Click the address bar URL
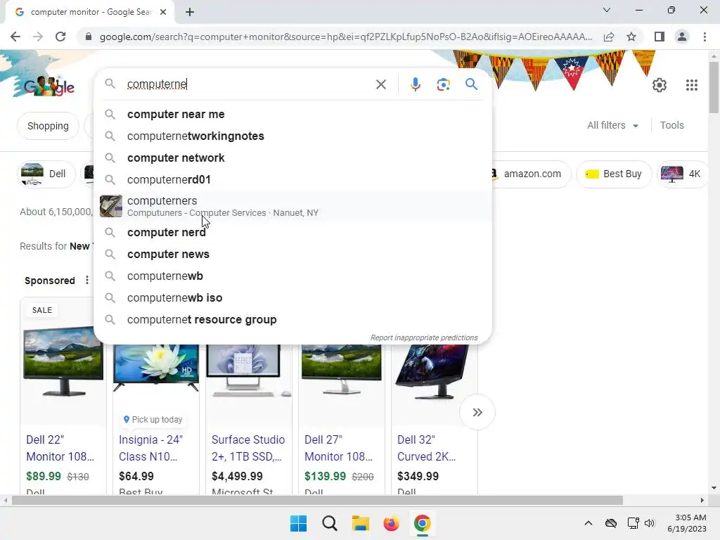720x540 pixels. pos(346,37)
